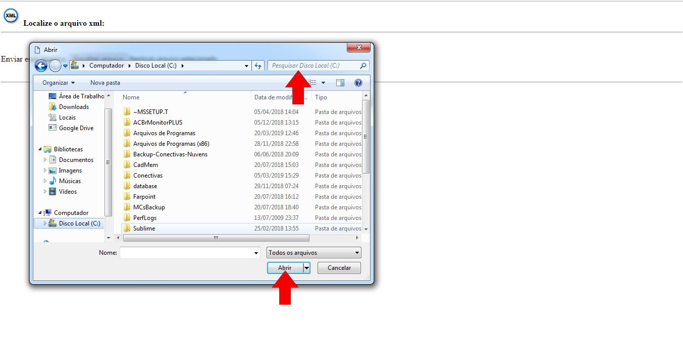Click the search magnifier icon
This screenshot has width=683, height=339.
(x=363, y=66)
